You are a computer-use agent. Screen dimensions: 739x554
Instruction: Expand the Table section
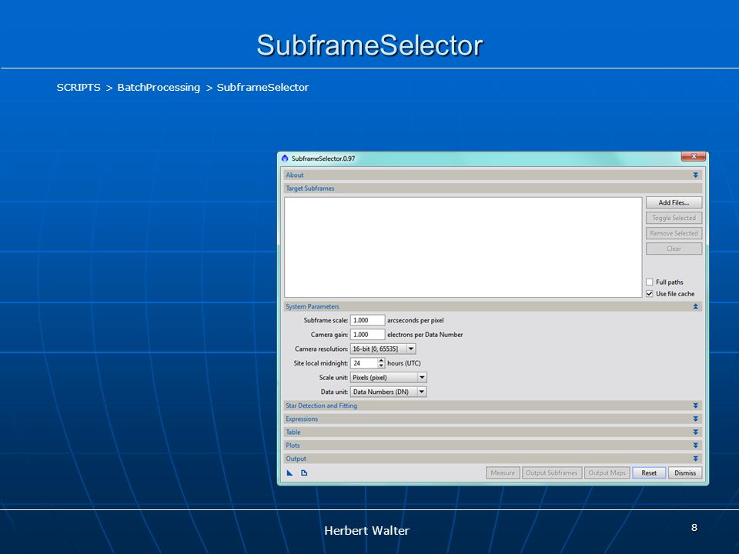(x=695, y=432)
